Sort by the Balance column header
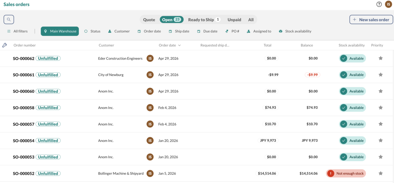Screen dimensions: 394x183 pos(307,45)
